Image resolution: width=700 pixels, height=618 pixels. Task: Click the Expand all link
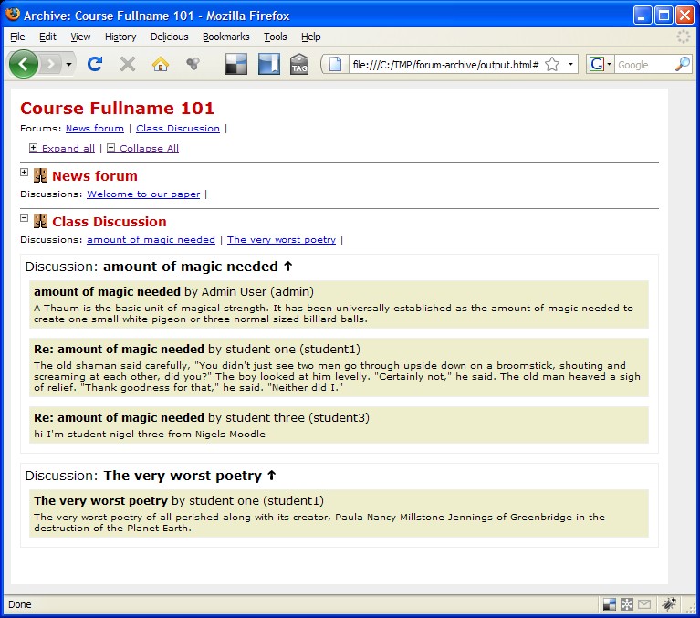[x=62, y=148]
